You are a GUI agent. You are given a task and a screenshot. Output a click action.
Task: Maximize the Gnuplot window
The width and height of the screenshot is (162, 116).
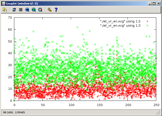(x=154, y=3)
